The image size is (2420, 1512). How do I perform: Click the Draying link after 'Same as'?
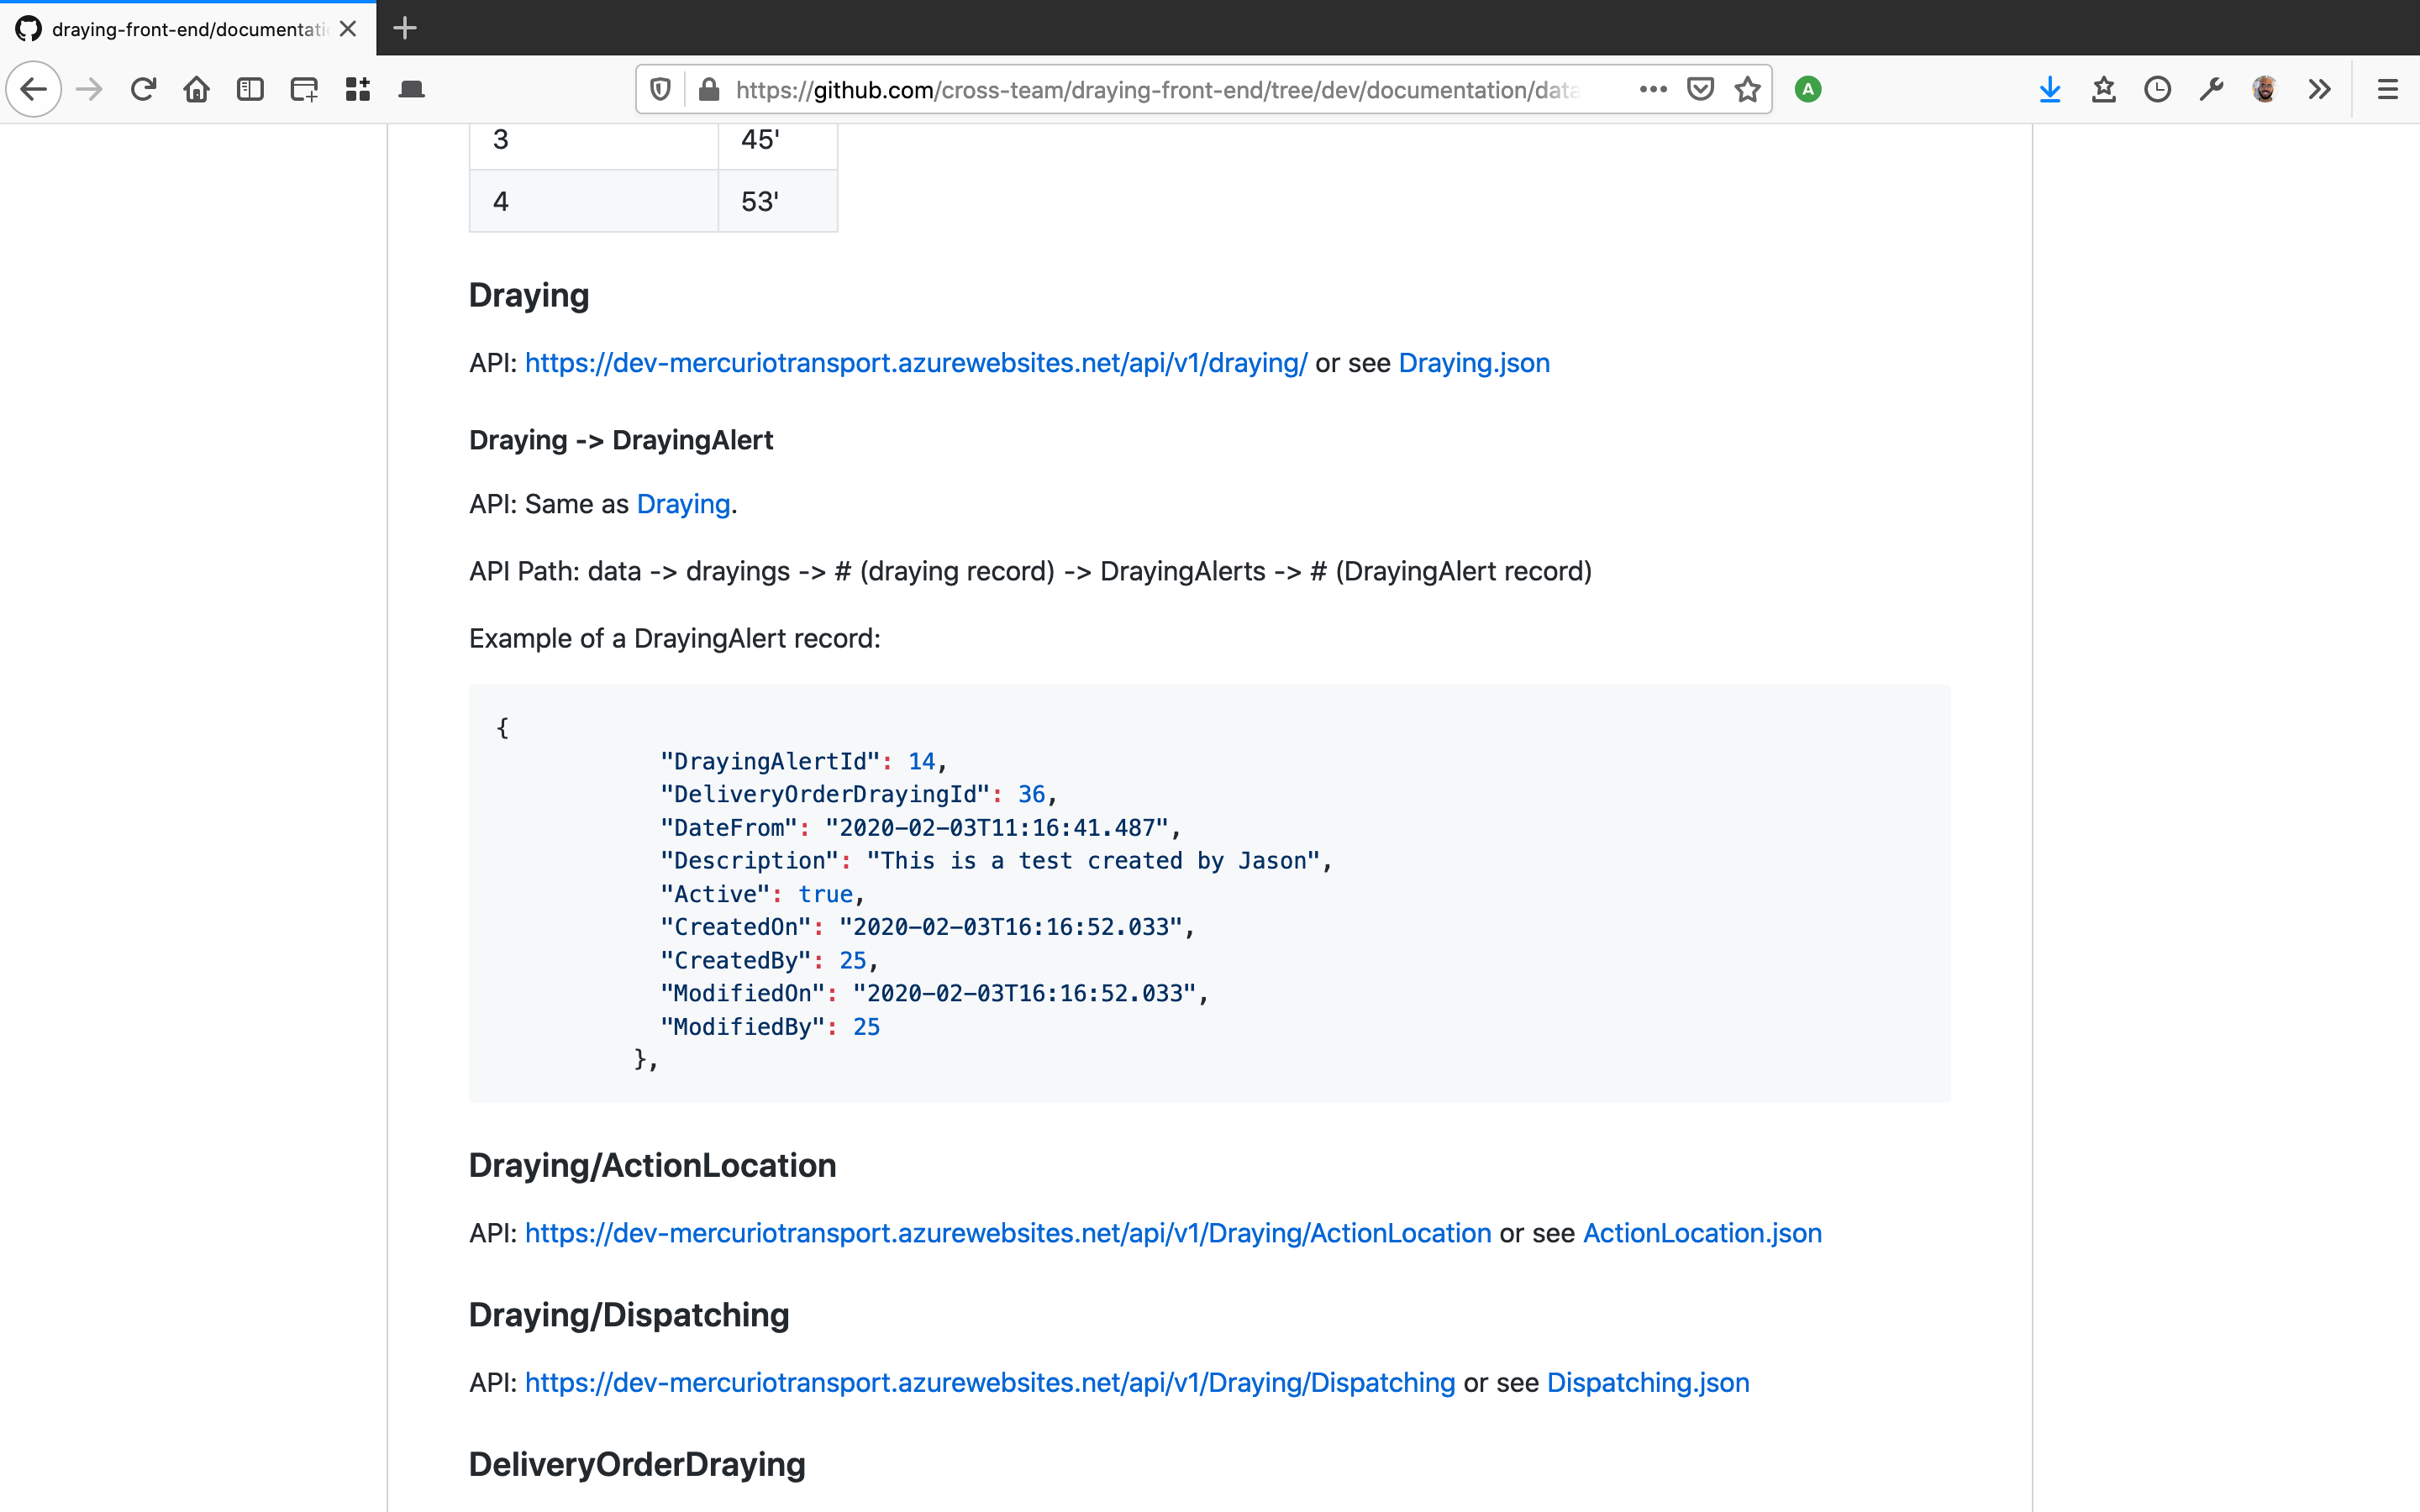tap(683, 504)
